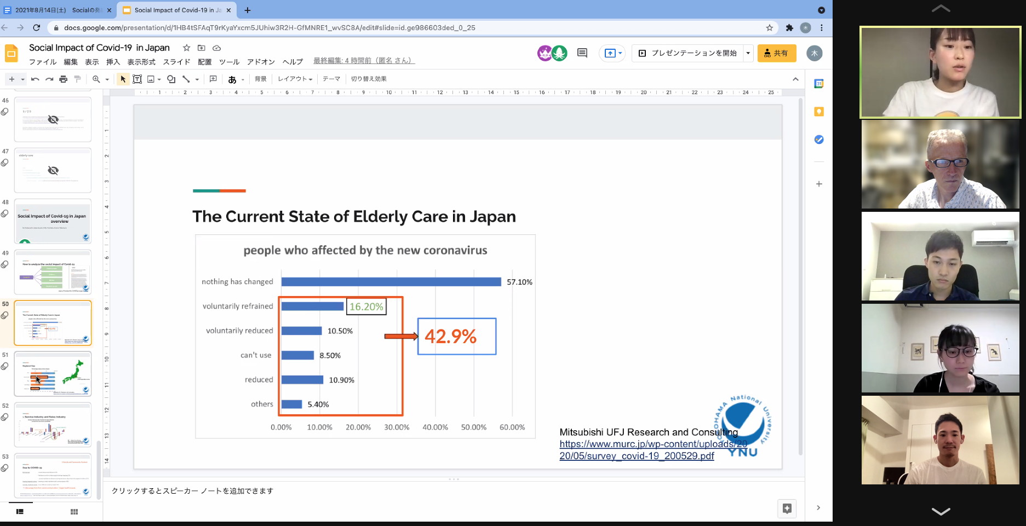This screenshot has width=1026, height=526.
Task: Open Google Tasks side panel icon
Action: 818,140
